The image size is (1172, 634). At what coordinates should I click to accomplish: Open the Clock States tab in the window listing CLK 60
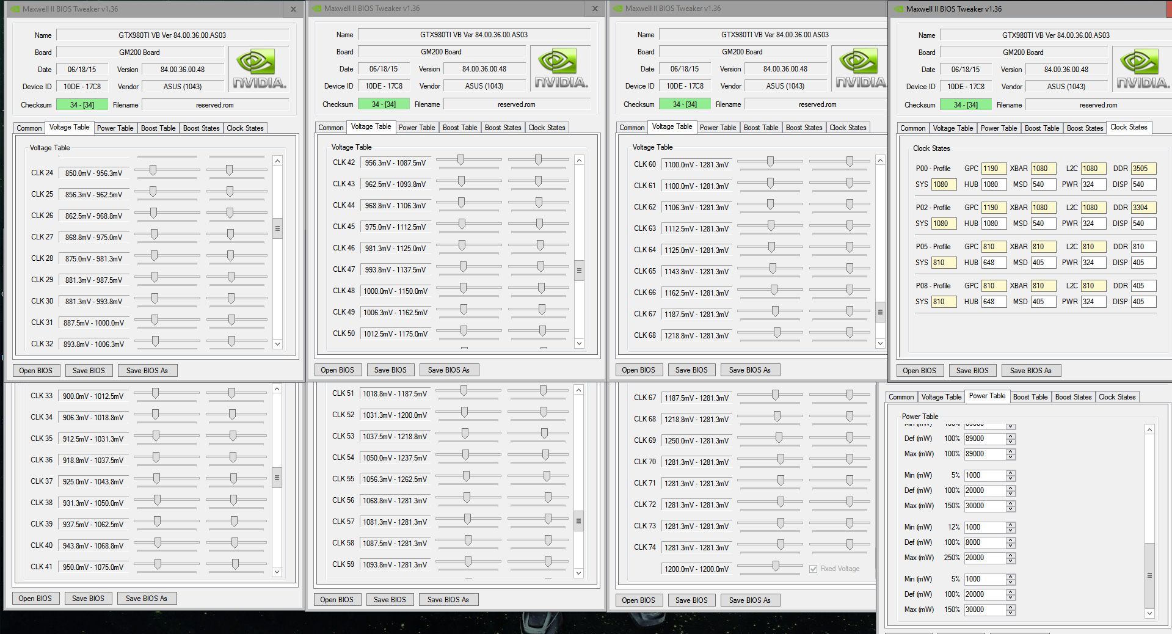pos(848,128)
